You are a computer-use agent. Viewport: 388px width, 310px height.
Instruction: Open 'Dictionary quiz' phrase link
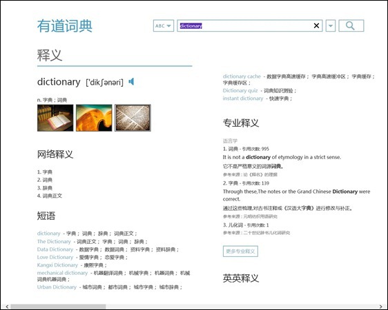pyautogui.click(x=240, y=90)
